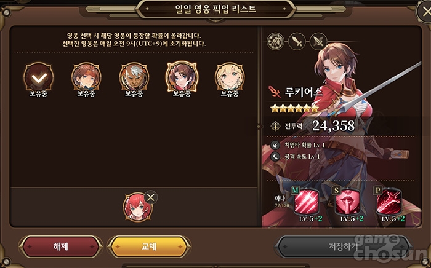The image size is (431, 268).
Task: Open the P passive sword skill icon
Action: [389, 202]
